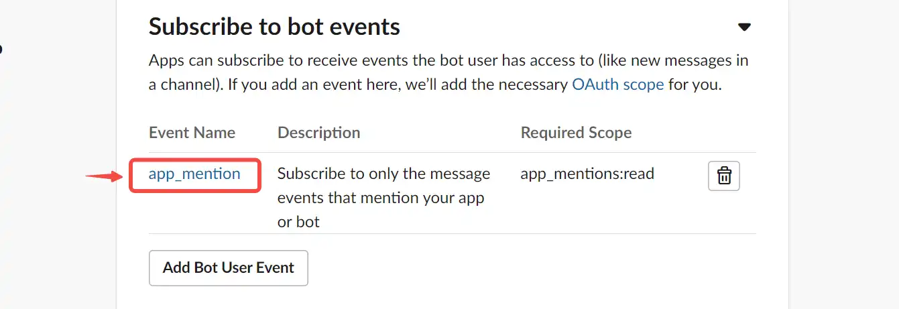Click gray page background right of the card

click(x=844, y=154)
